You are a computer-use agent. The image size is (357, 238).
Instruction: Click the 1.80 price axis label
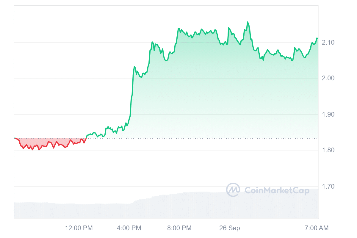pyautogui.click(x=328, y=150)
